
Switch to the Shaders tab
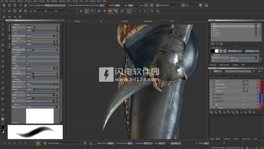coord(235,65)
